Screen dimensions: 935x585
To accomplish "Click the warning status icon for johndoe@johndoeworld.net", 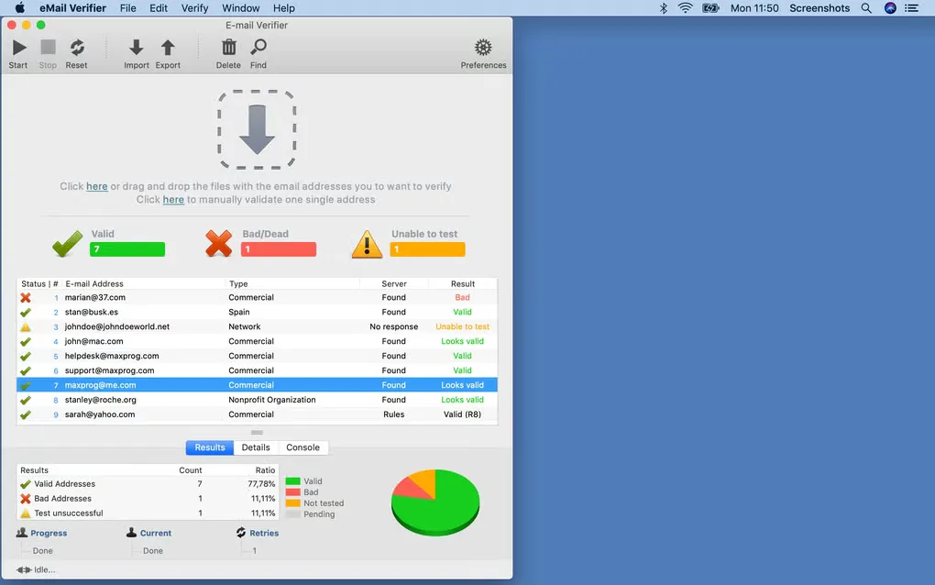I will [x=25, y=326].
